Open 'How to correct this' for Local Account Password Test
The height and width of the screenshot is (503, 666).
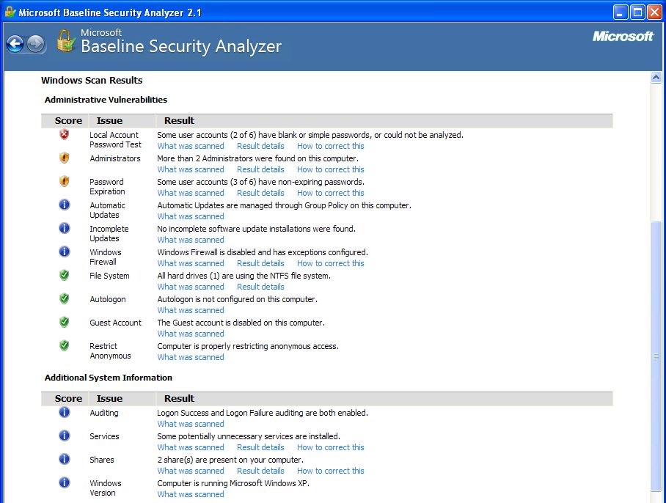pyautogui.click(x=331, y=146)
